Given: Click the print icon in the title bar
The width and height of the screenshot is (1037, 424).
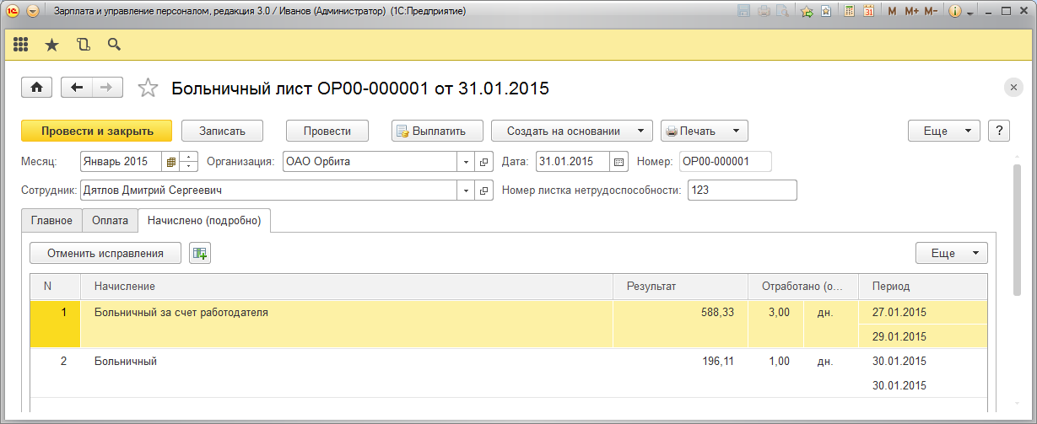Looking at the screenshot, I should click(764, 12).
